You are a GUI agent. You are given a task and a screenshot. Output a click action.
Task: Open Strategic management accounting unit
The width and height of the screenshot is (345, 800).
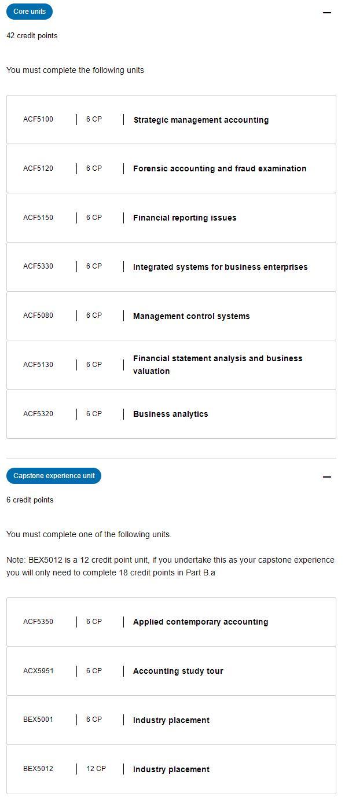(171, 120)
